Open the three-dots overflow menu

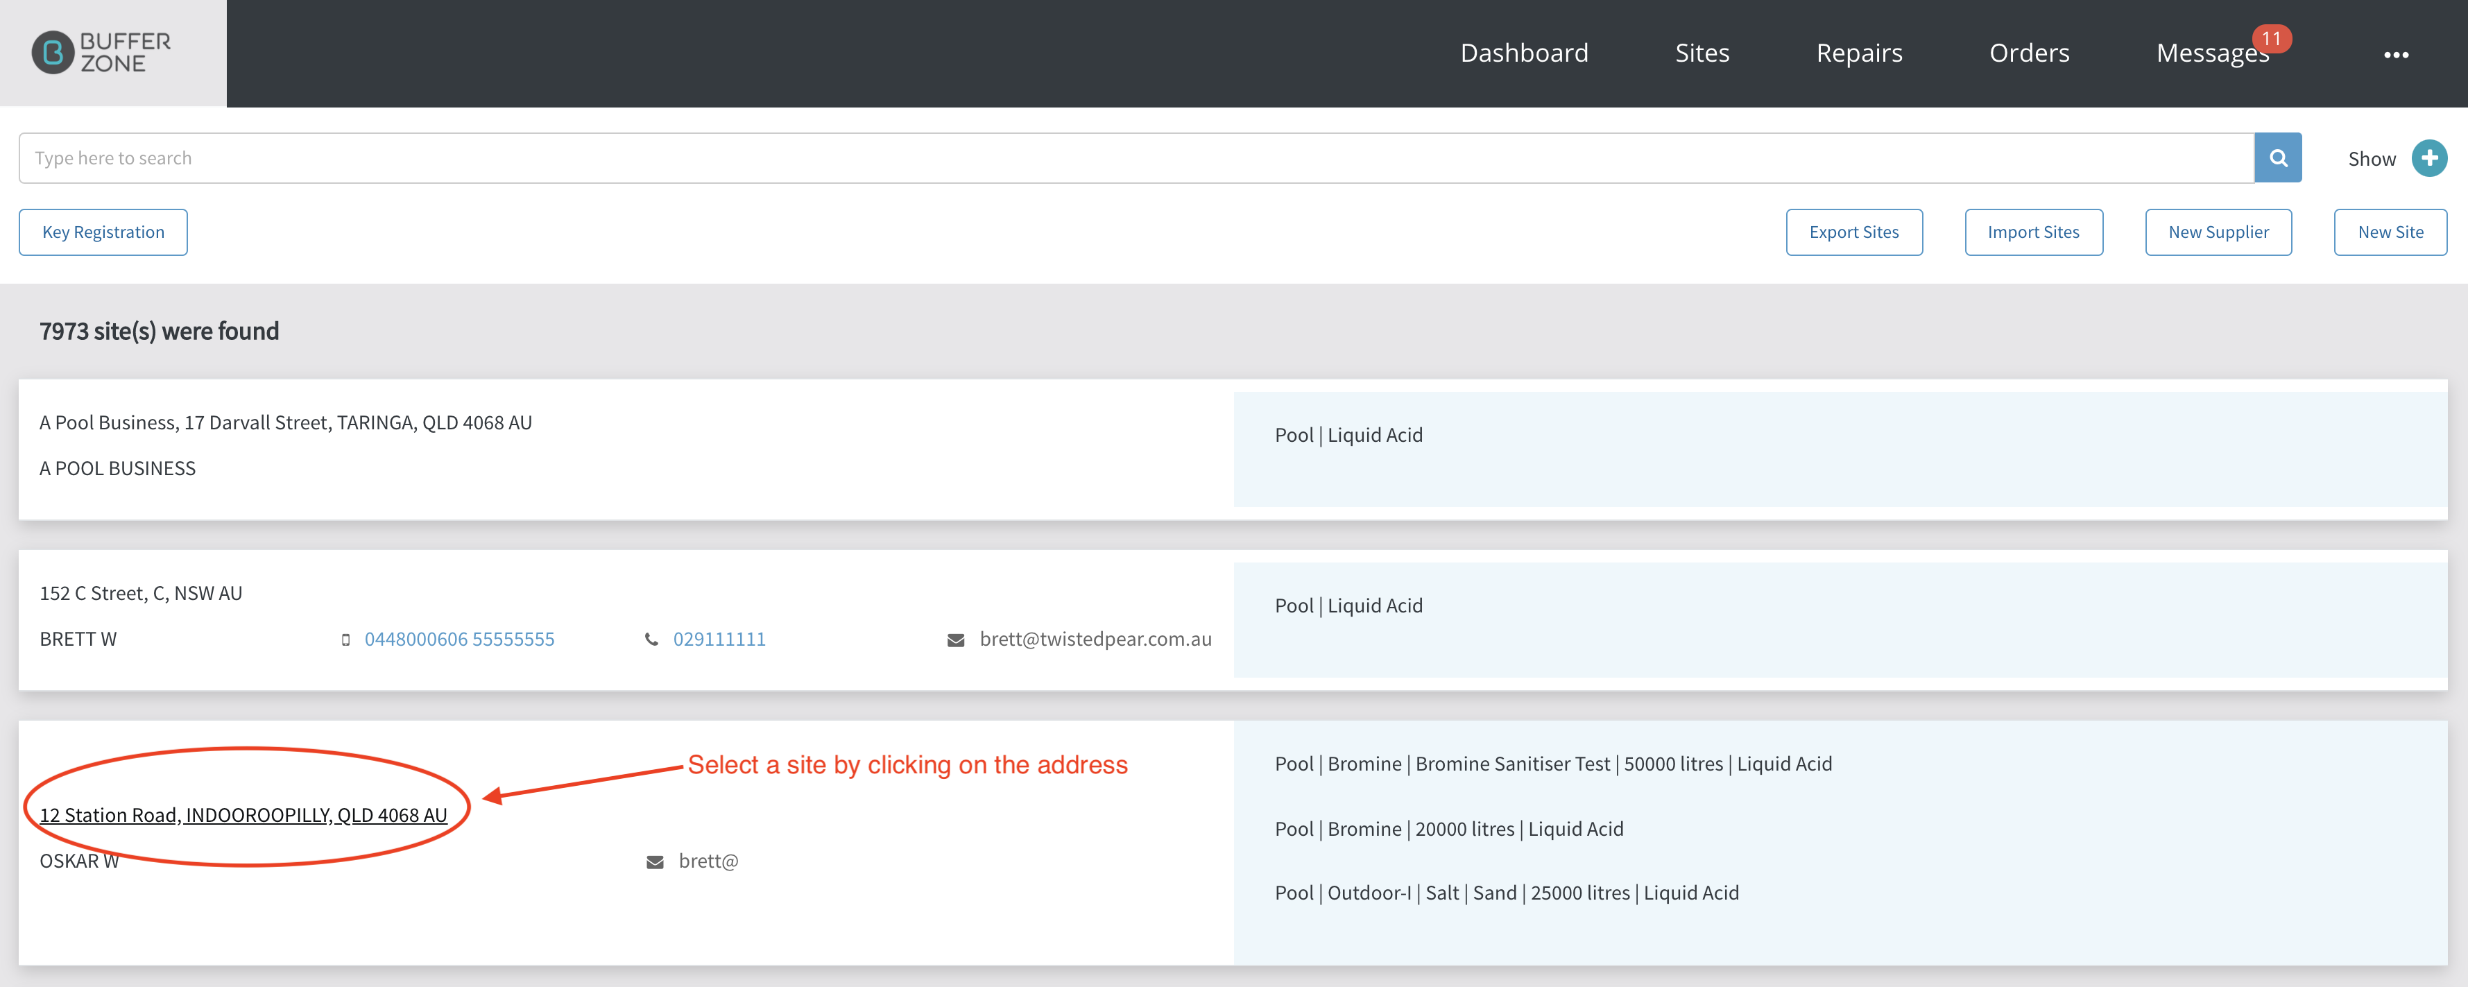point(2395,55)
